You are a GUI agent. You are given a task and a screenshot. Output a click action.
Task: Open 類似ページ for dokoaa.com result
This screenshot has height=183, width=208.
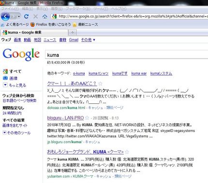(x=115, y=108)
